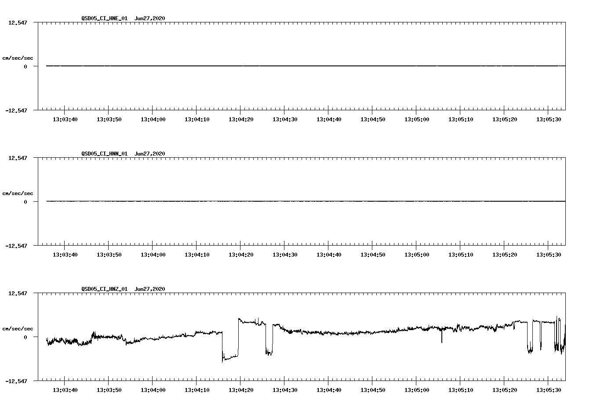Select 13:05:20 tick label below HNN chart

click(x=505, y=254)
